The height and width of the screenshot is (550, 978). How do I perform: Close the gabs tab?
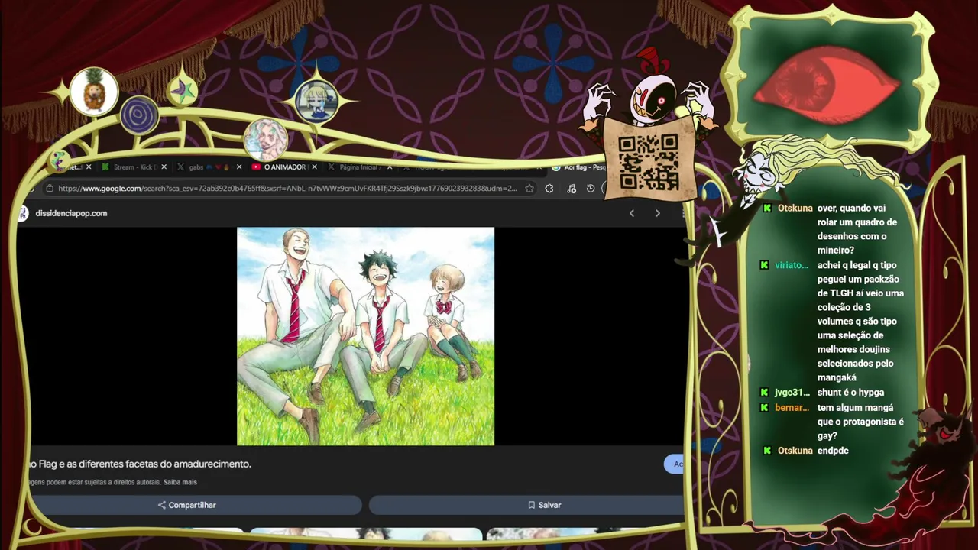[239, 167]
